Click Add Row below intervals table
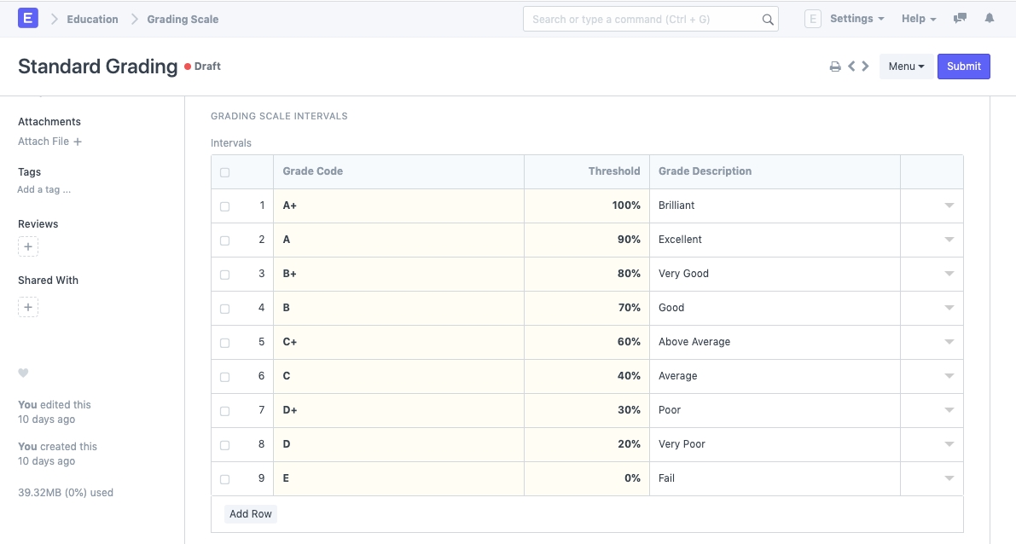This screenshot has height=544, width=1016. tap(251, 514)
